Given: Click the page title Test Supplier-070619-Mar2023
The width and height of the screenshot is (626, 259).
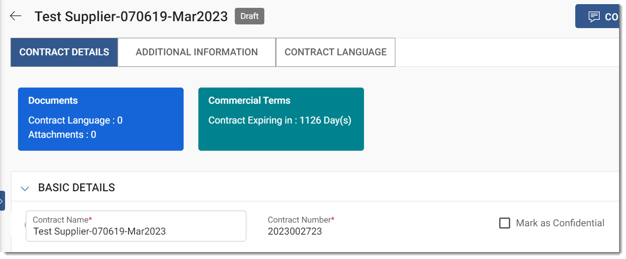Looking at the screenshot, I should click(x=131, y=17).
